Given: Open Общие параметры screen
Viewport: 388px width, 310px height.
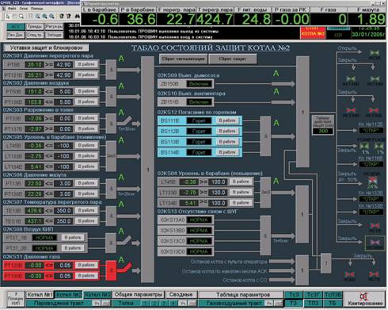Looking at the screenshot, I should point(139,294).
